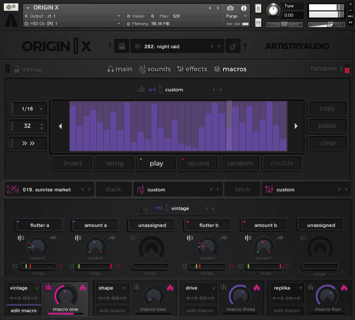The width and height of the screenshot is (355, 320).
Task: Click the Kontakt snowflake tools icon
Action: pyautogui.click(x=11, y=7)
